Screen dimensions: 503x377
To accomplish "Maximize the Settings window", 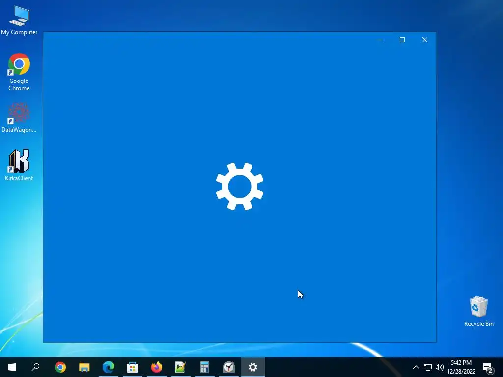I will (x=402, y=40).
